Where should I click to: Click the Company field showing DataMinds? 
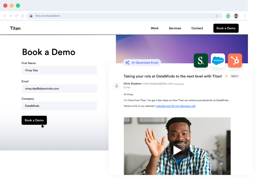59,106
